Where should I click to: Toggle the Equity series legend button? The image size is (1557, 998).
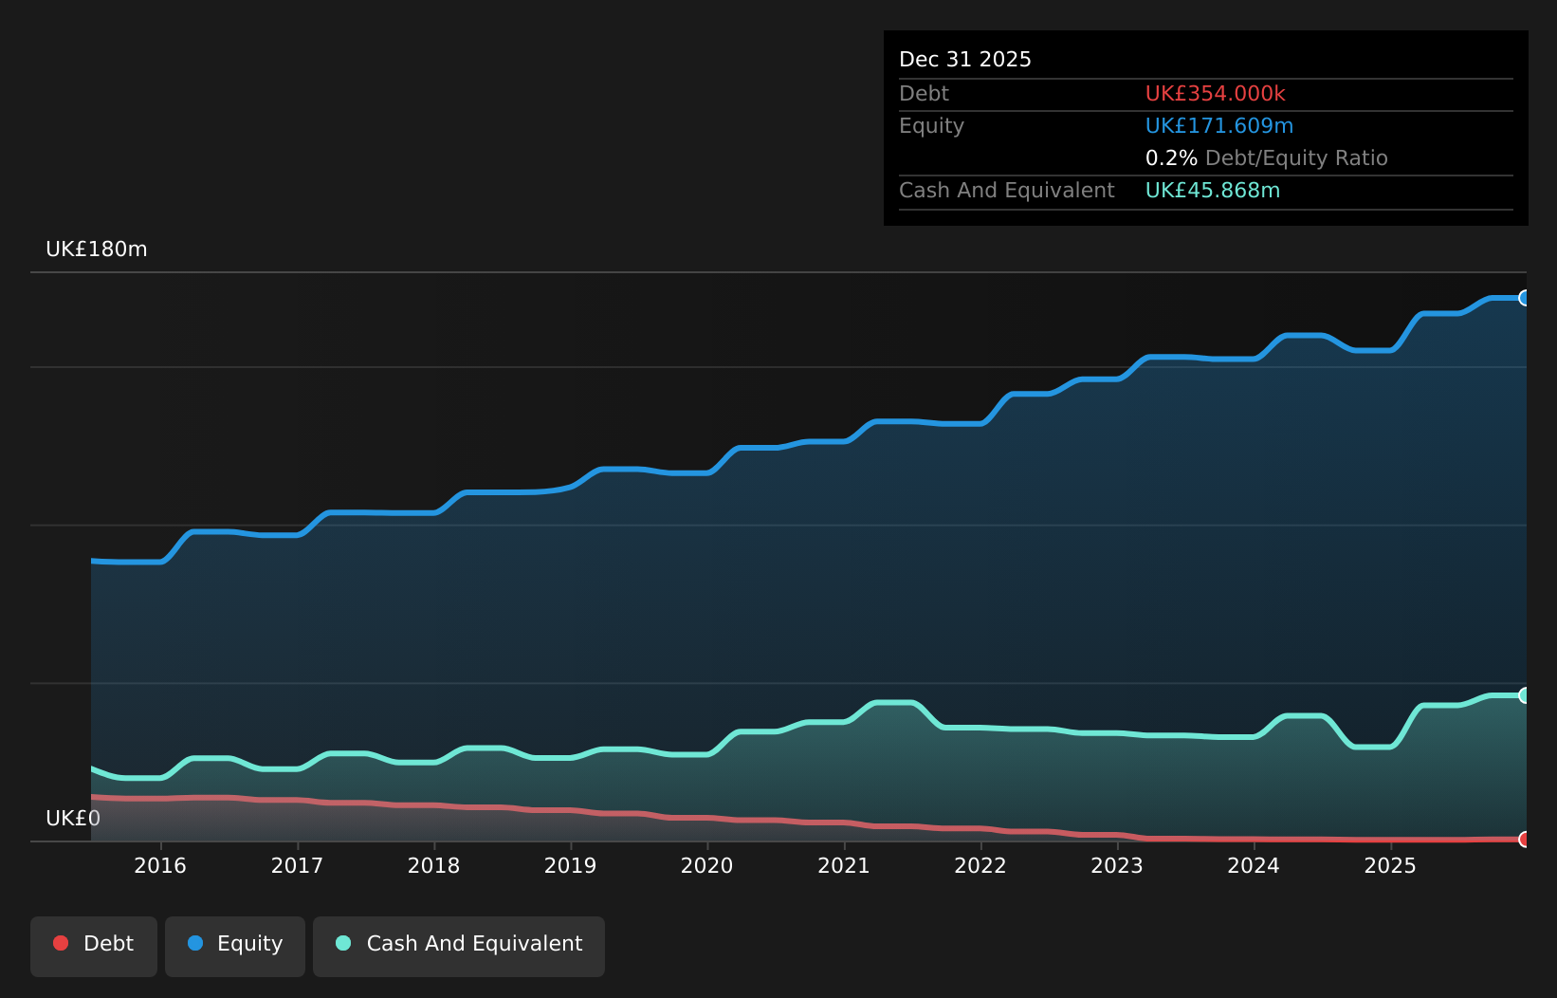pyautogui.click(x=235, y=946)
